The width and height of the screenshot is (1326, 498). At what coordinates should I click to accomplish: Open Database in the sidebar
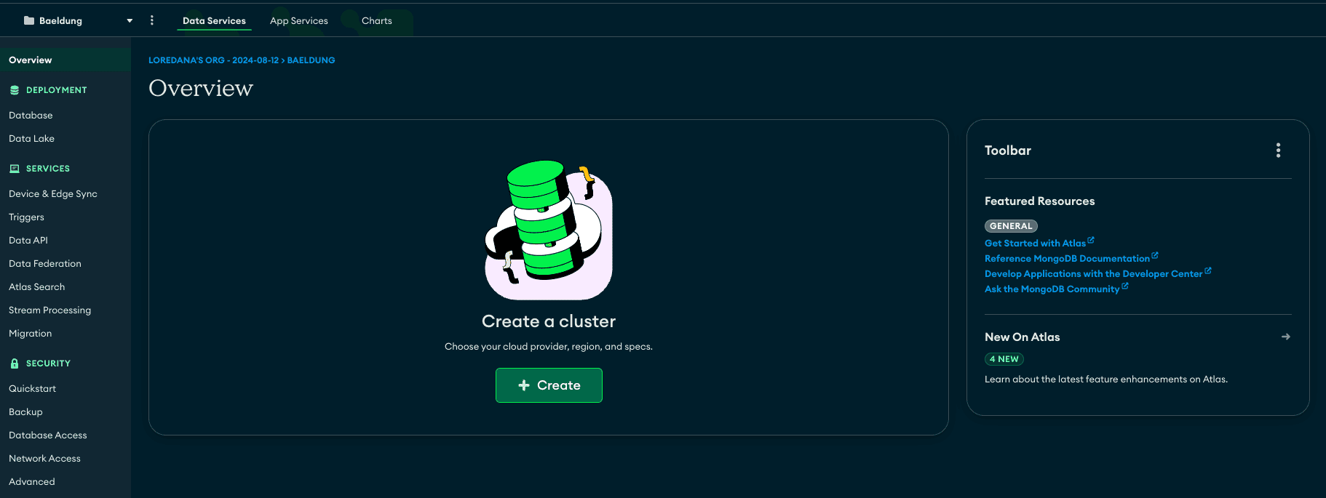31,115
